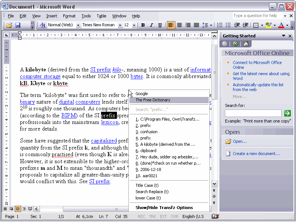The image size is (296, 222).
Task: Select Center alignment
Action: [179, 25]
